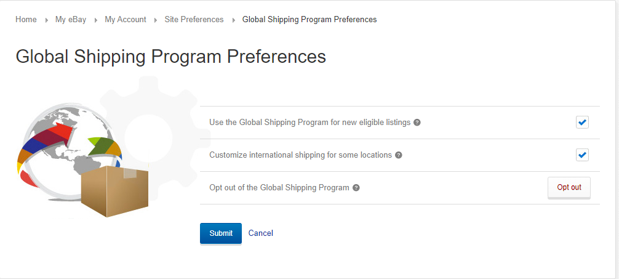Open My eBay breadcrumb link

click(x=71, y=19)
